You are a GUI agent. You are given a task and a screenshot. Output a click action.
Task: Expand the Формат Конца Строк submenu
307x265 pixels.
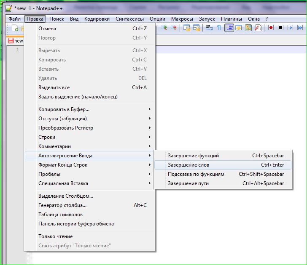90,165
